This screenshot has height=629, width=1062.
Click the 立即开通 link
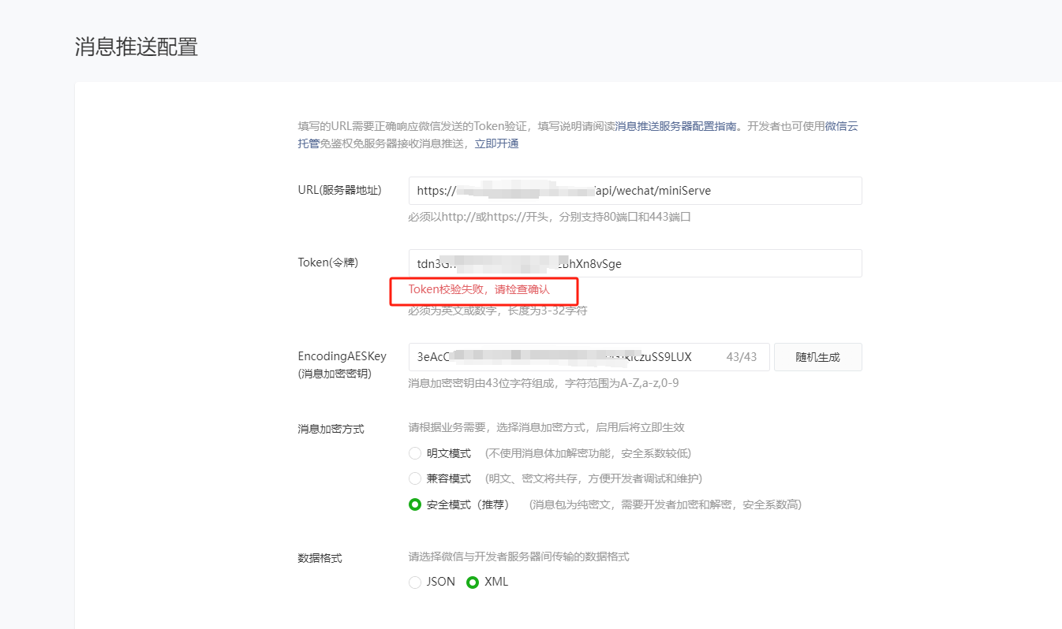496,143
